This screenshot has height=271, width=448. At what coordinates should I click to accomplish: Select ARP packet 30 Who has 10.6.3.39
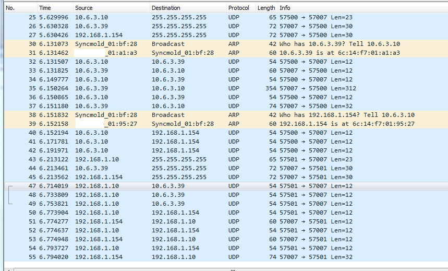coord(226,44)
